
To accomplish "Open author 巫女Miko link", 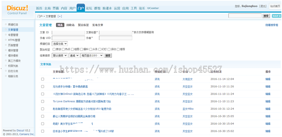I will [x=188, y=109].
